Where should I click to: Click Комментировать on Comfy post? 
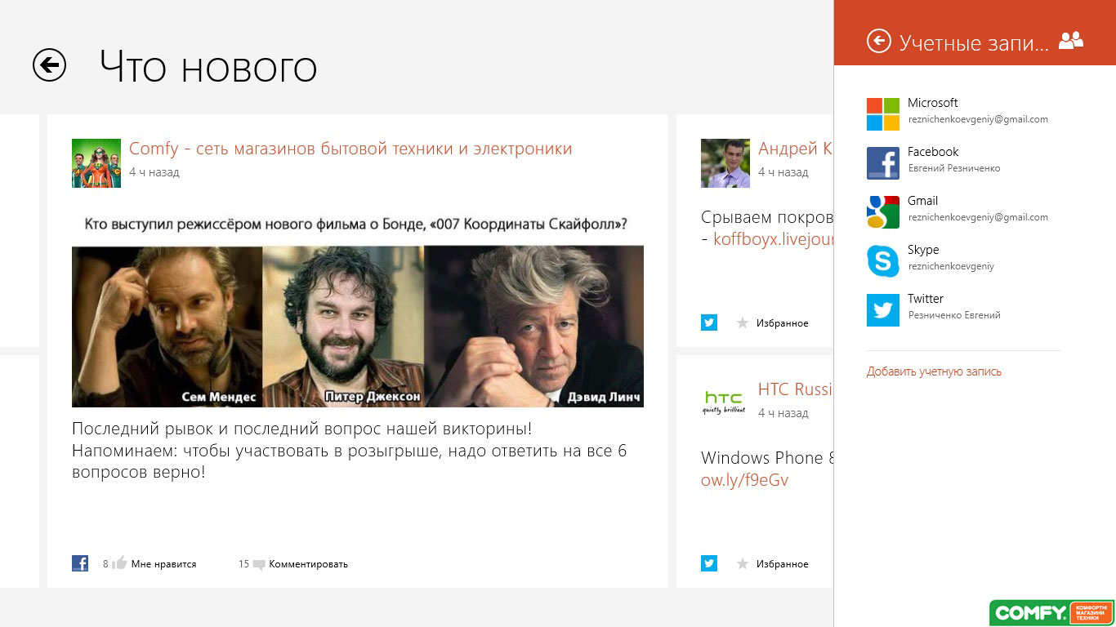pos(308,564)
